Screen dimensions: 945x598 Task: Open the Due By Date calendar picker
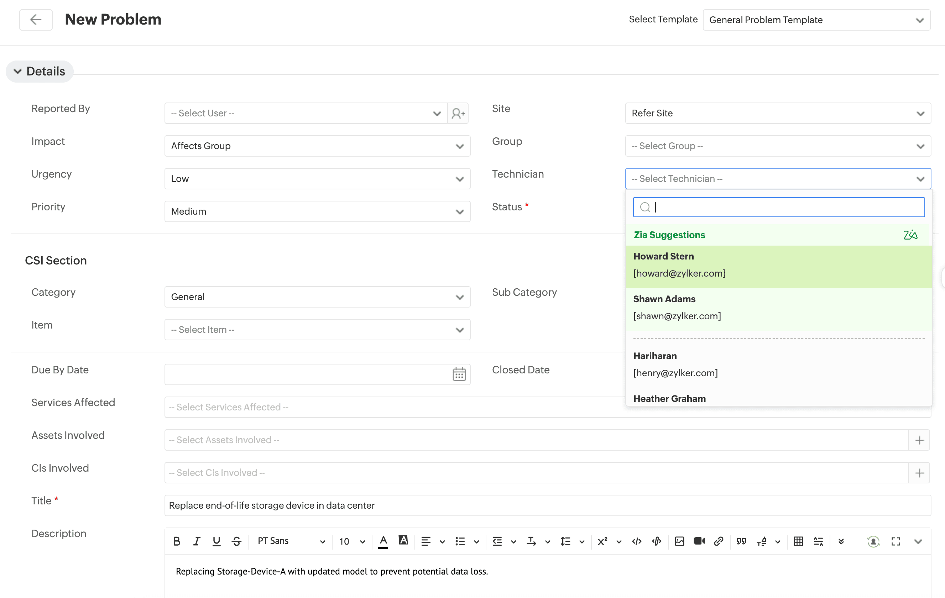pyautogui.click(x=459, y=374)
